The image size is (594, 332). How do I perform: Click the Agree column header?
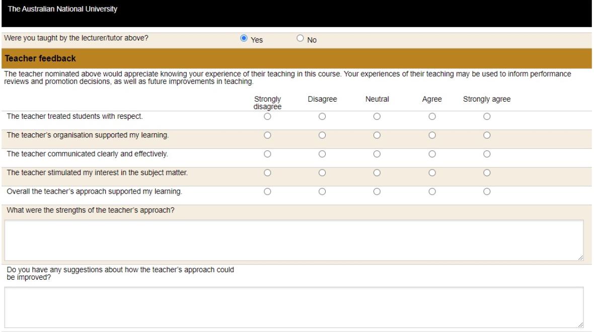(432, 99)
